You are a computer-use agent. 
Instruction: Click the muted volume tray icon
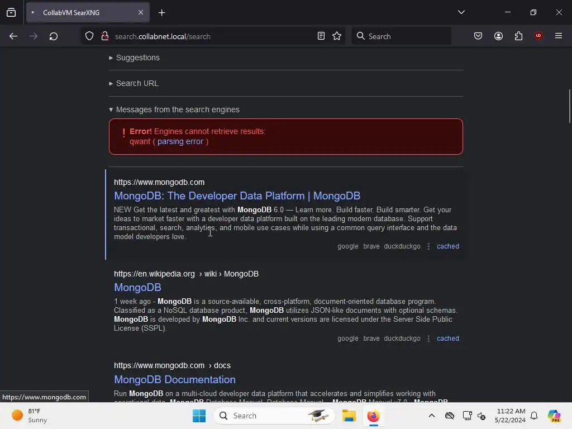[482, 416]
